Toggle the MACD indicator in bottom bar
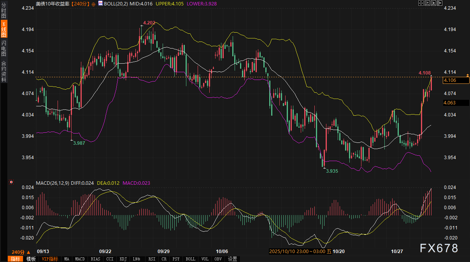Viewport: 470px width, 262px height. [80, 259]
